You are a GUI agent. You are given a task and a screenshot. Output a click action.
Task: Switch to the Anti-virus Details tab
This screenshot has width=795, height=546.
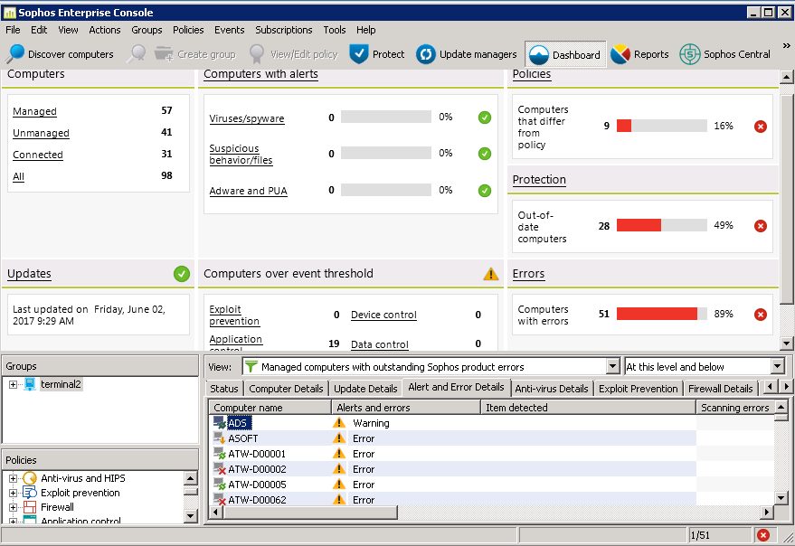coord(552,389)
